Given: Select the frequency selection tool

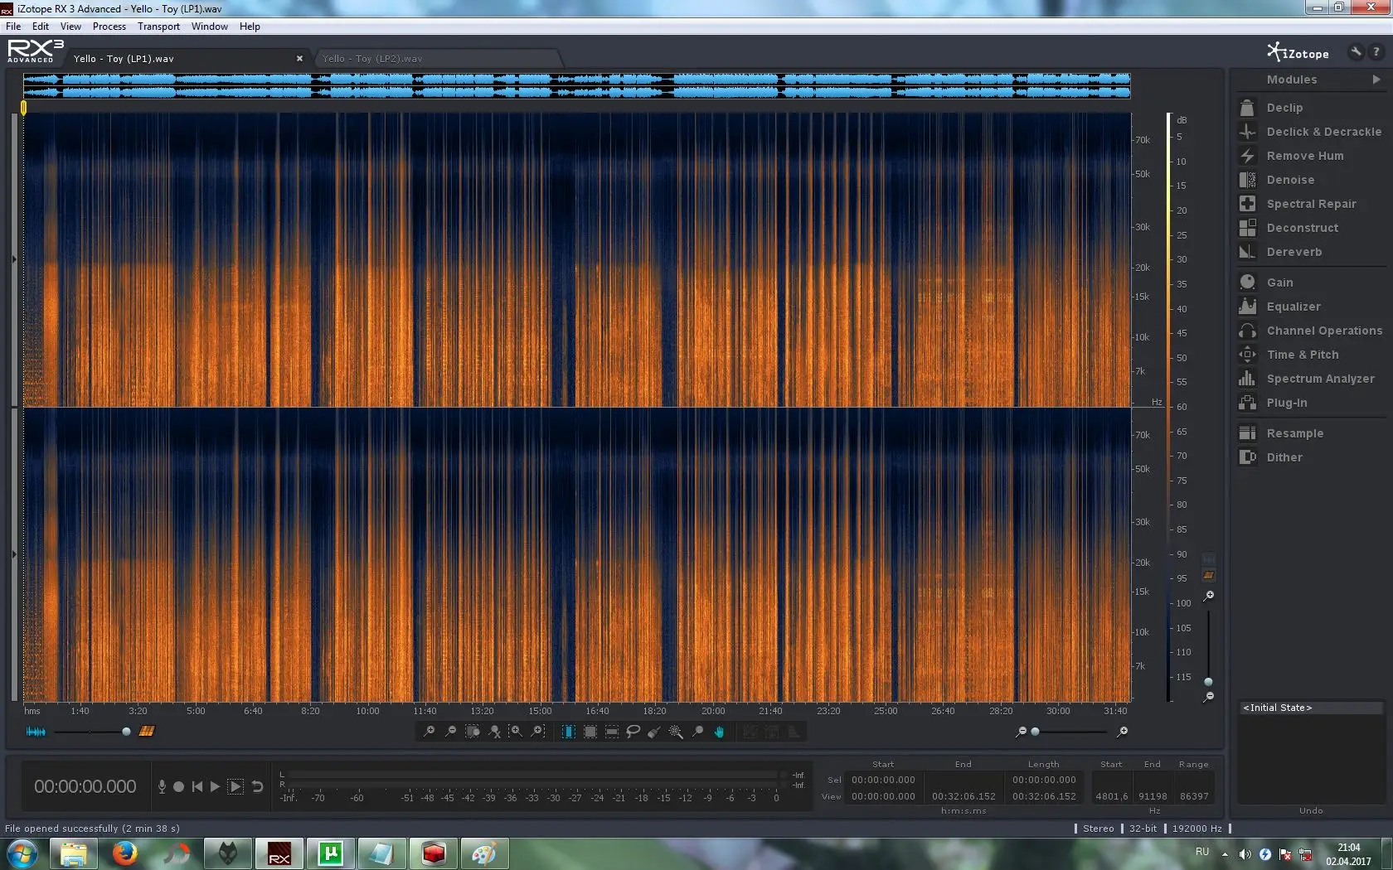Looking at the screenshot, I should tap(612, 732).
